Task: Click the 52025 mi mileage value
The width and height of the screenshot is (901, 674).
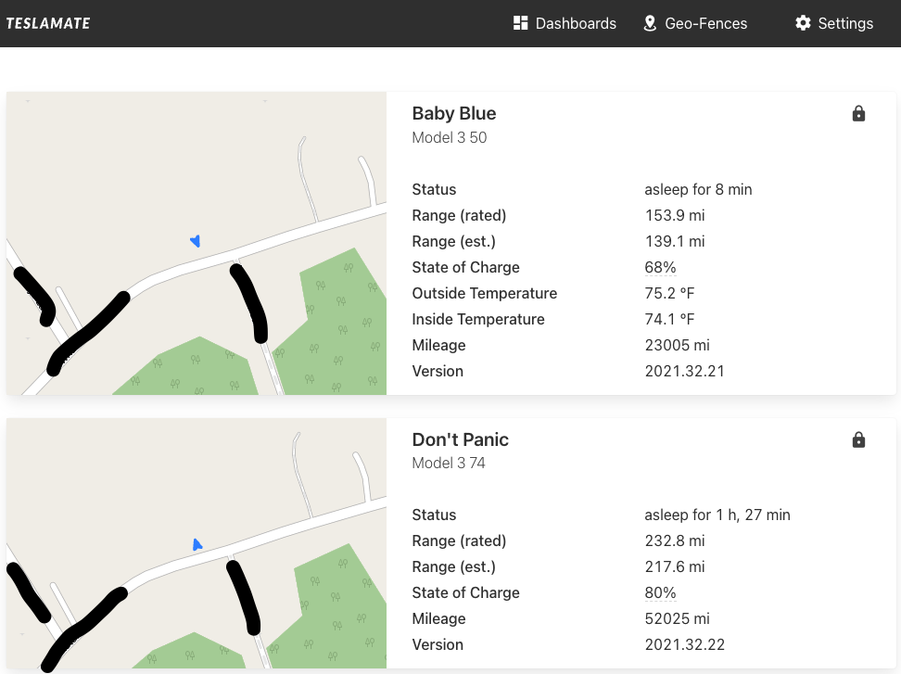Action: pos(677,619)
